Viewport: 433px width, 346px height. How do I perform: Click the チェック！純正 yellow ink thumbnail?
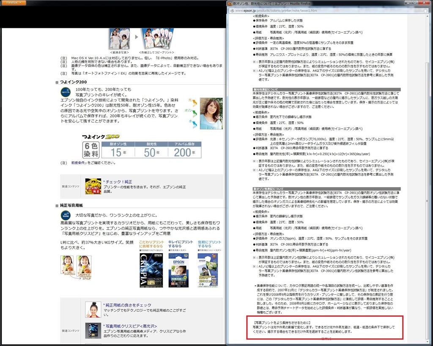pyautogui.click(x=93, y=186)
